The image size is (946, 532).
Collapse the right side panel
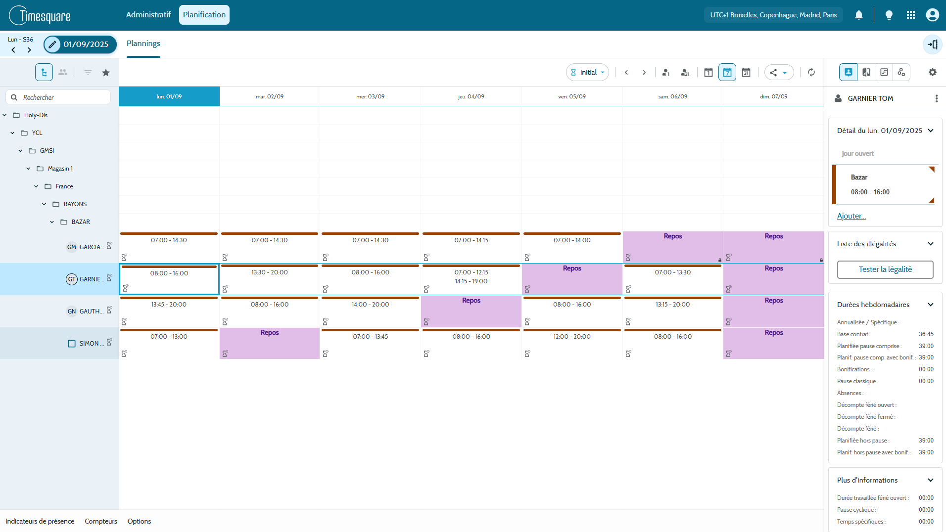click(933, 44)
